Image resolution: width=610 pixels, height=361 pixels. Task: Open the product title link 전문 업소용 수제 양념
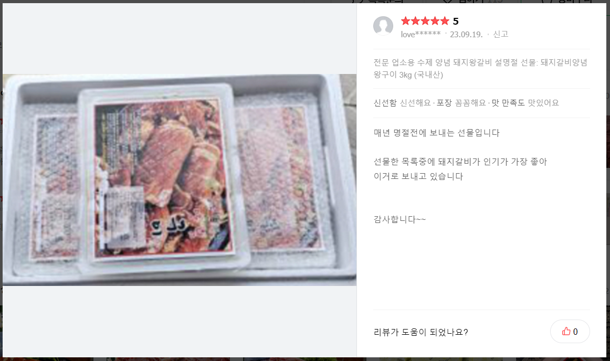click(480, 68)
